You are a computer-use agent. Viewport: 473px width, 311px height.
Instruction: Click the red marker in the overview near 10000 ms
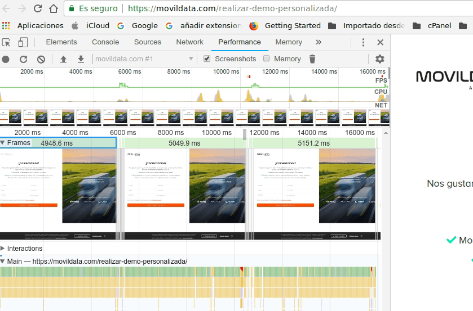249,77
